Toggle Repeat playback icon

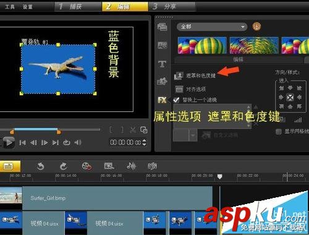click(x=67, y=142)
